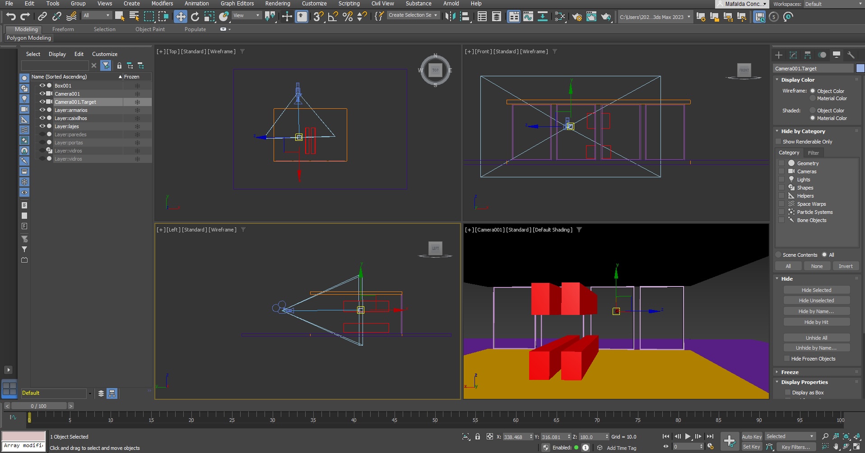Screen dimensions: 865x453
Task: Toggle the Angle Snap icon
Action: [x=333, y=17]
